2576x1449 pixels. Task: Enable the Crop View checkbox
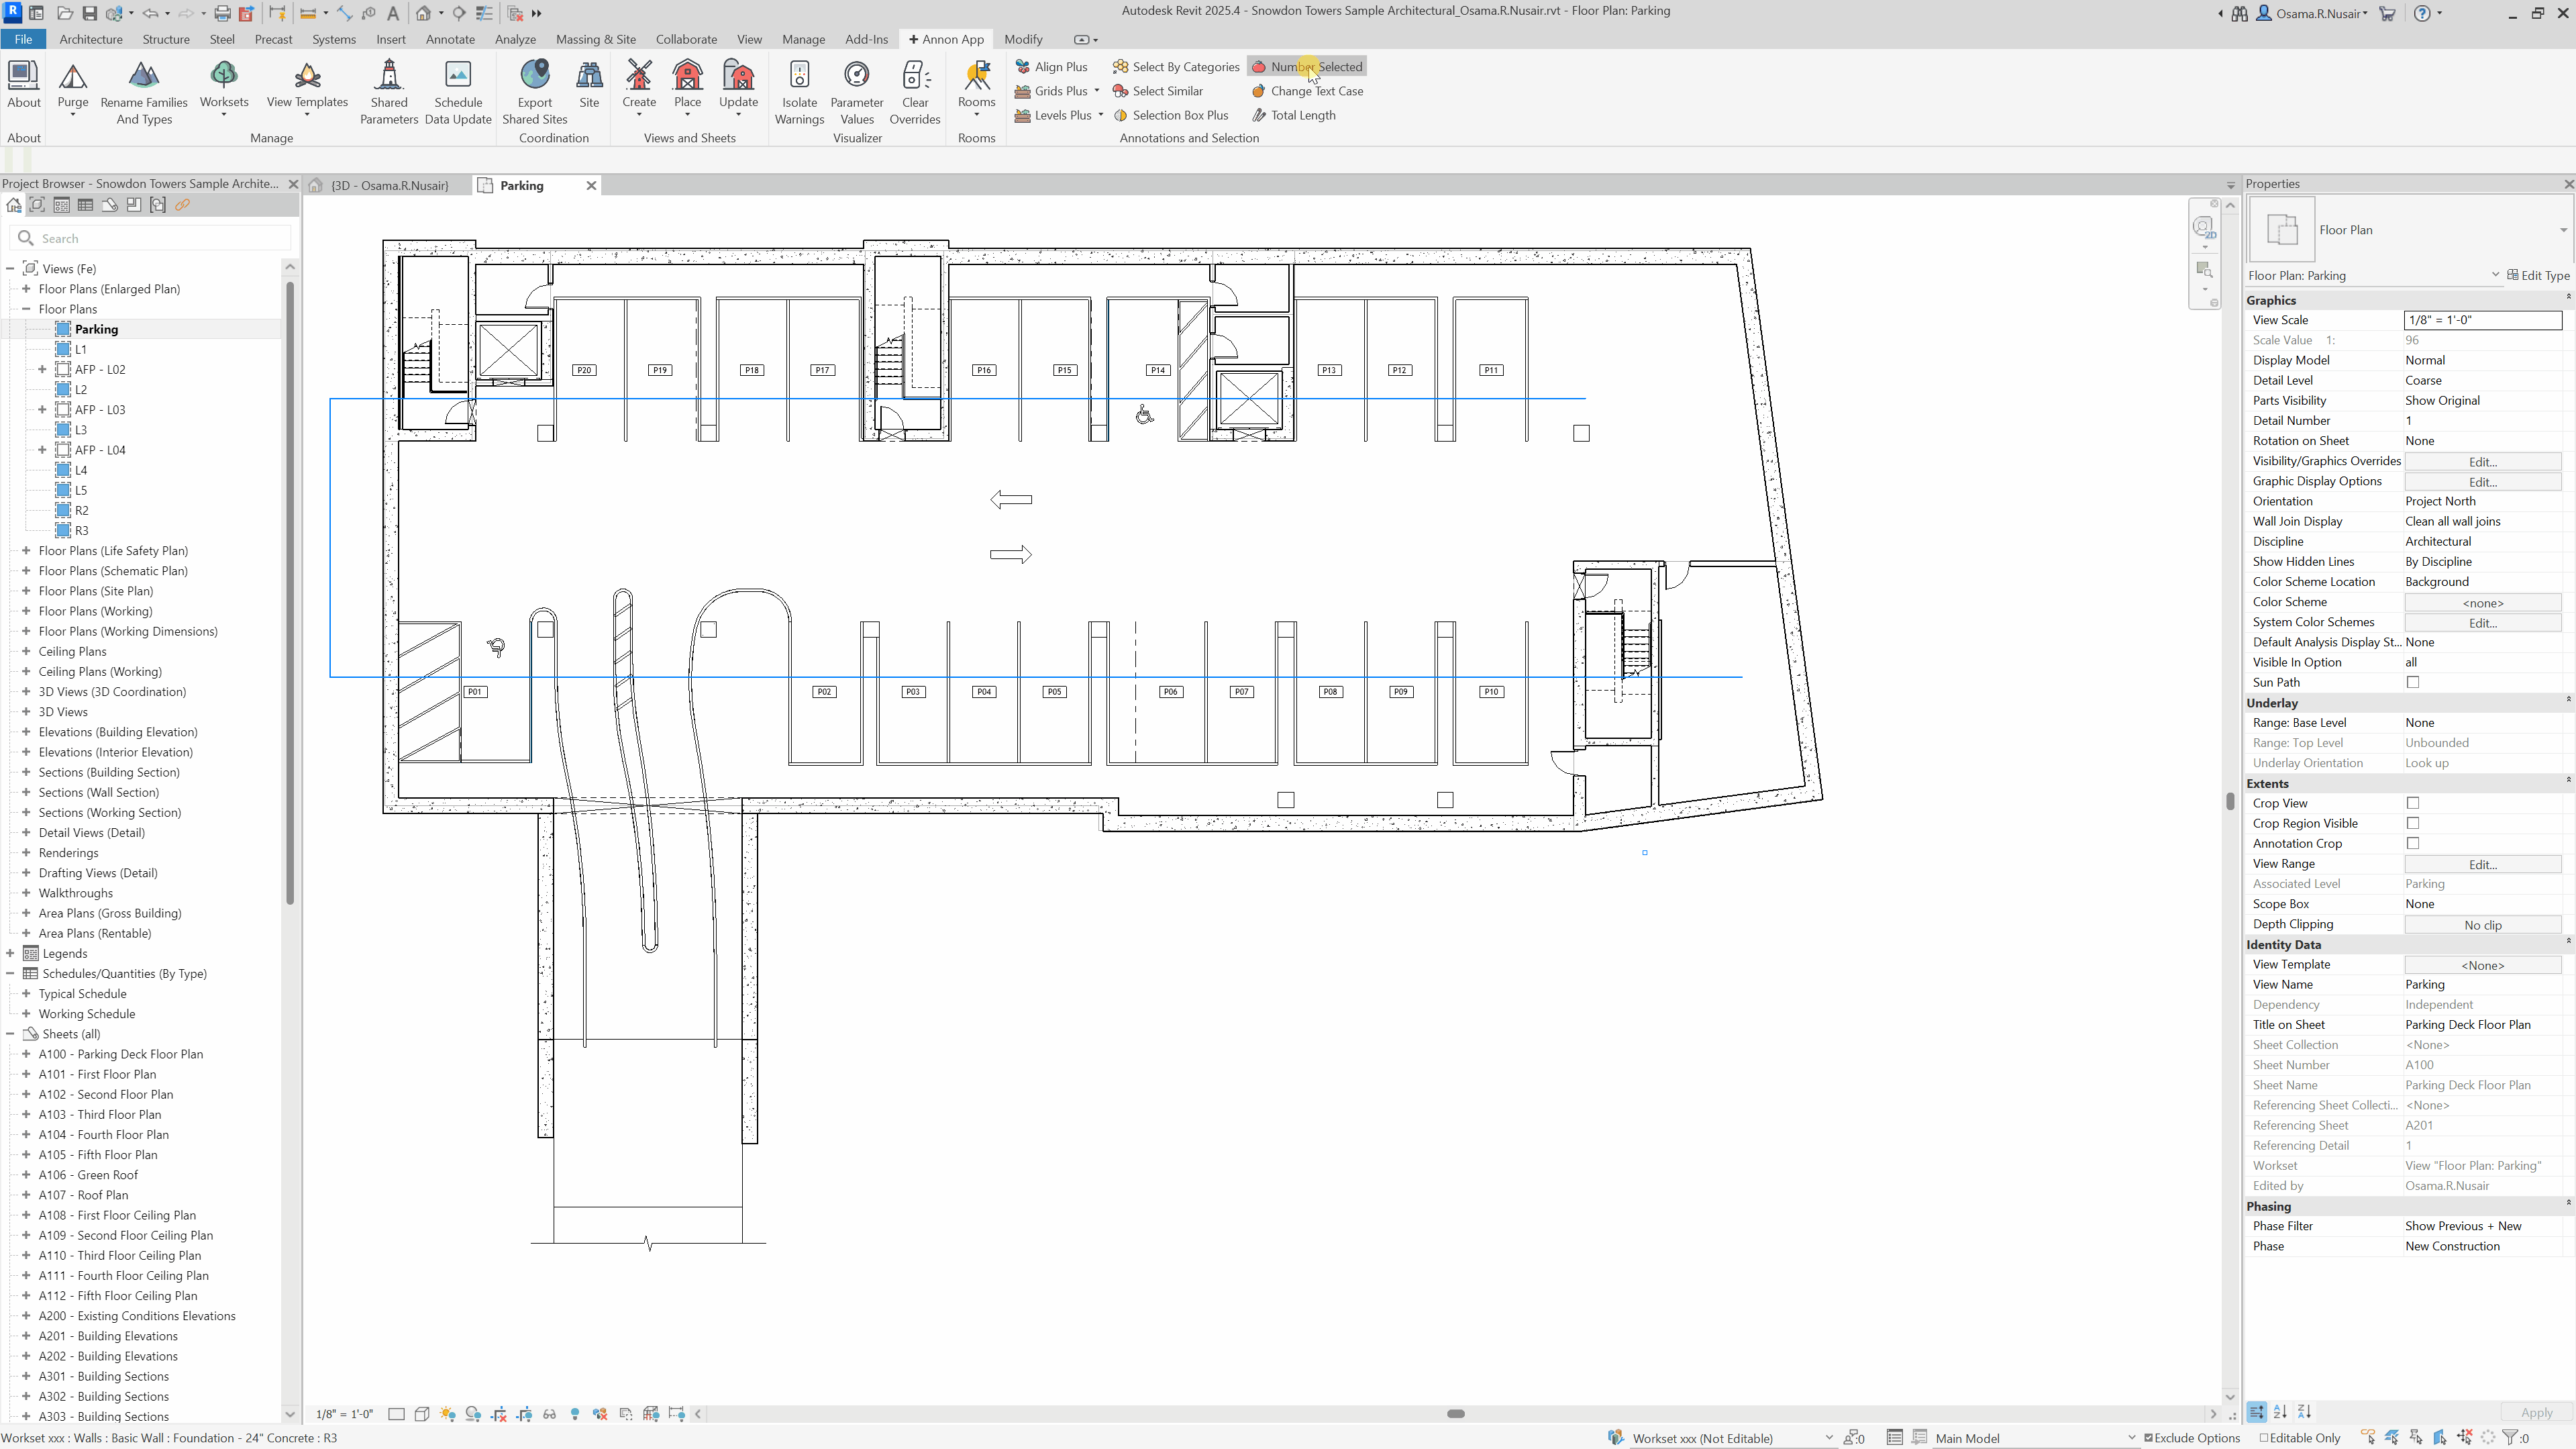(x=2413, y=803)
